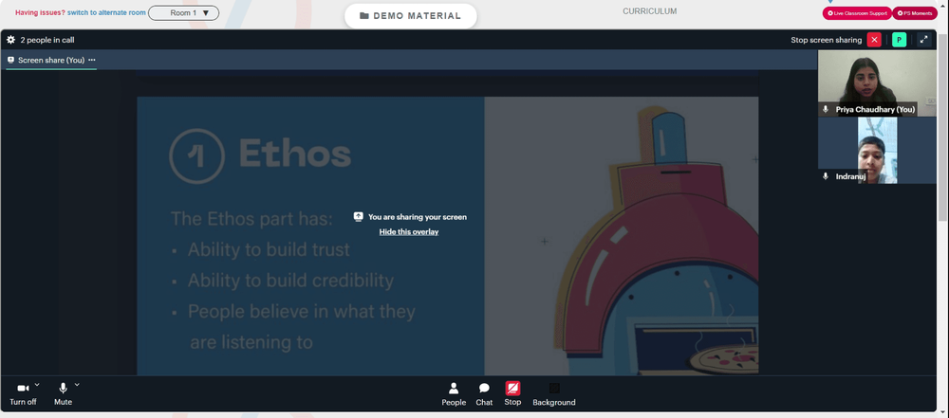Click the PS Moments button
Image resolution: width=949 pixels, height=418 pixels.
pos(915,12)
